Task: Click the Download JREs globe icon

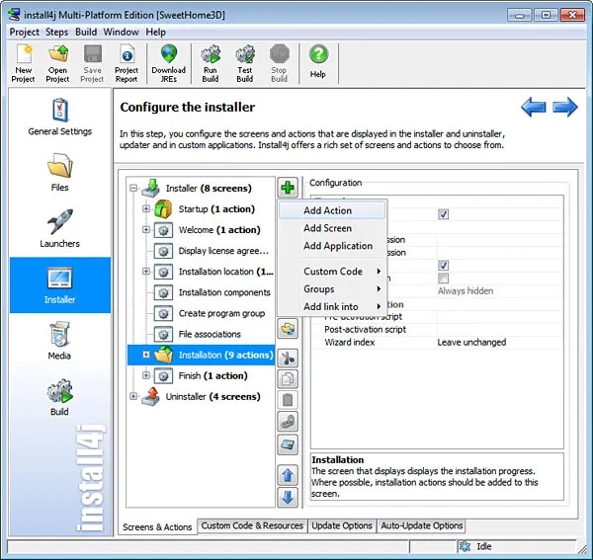Action: tap(169, 63)
